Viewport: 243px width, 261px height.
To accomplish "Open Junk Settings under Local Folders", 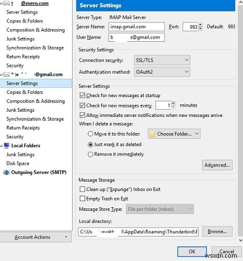I will [x=20, y=155].
